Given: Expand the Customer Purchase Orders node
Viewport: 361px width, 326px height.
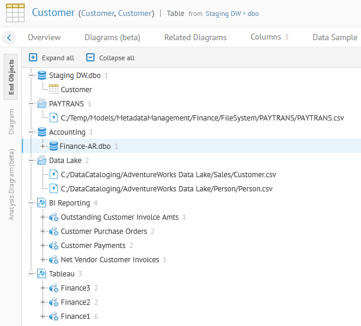Looking at the screenshot, I should pyautogui.click(x=43, y=232).
